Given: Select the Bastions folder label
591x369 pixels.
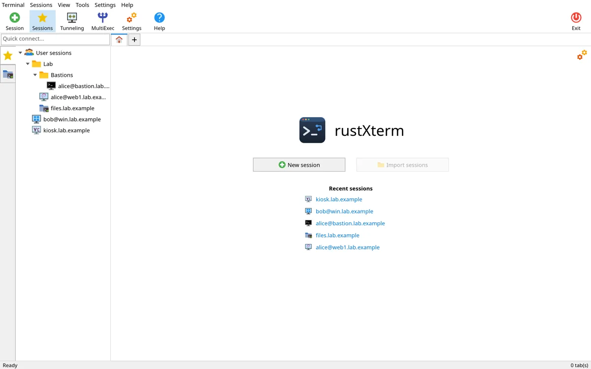Looking at the screenshot, I should pyautogui.click(x=62, y=75).
